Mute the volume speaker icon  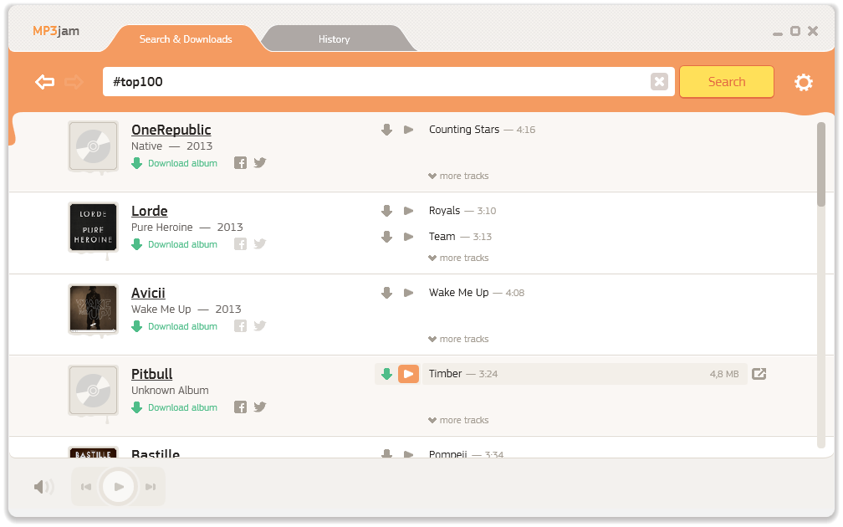pyautogui.click(x=43, y=487)
